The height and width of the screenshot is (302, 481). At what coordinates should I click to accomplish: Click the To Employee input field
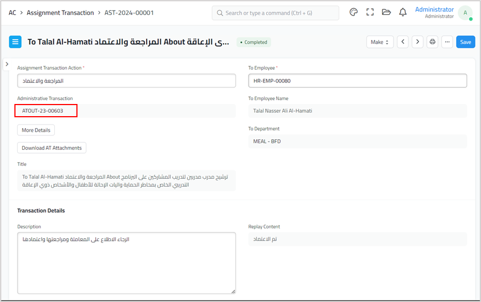click(x=357, y=81)
